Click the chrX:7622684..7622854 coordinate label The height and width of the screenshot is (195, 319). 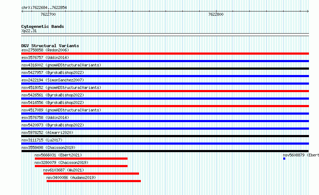(44, 7)
